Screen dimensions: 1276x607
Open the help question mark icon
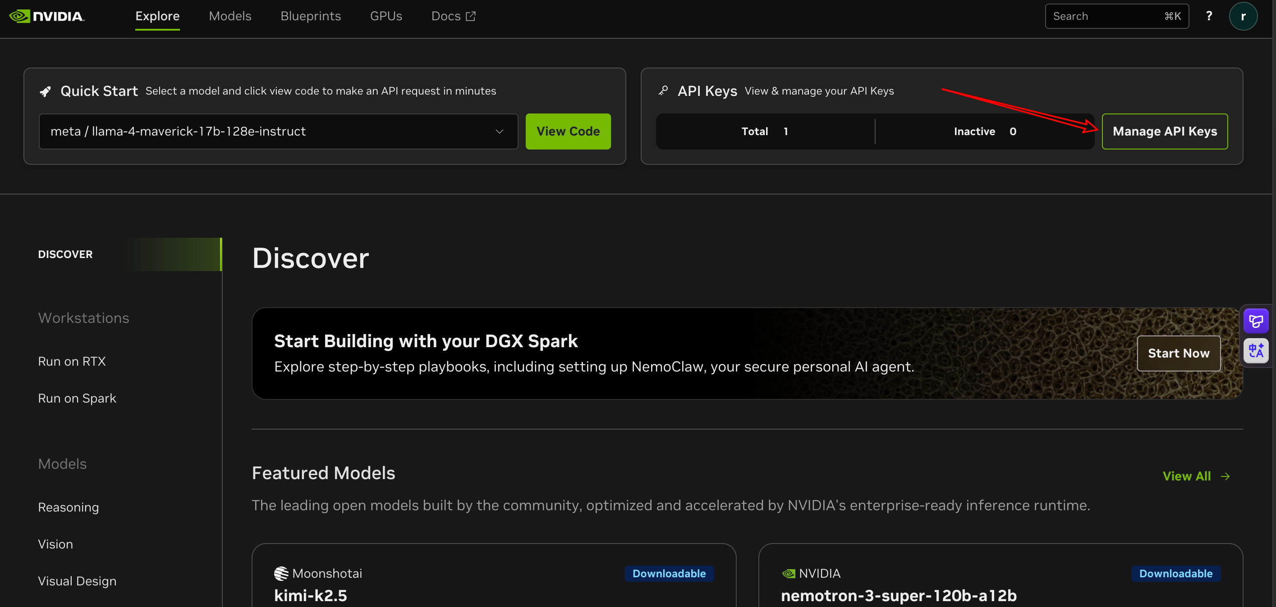click(1209, 16)
